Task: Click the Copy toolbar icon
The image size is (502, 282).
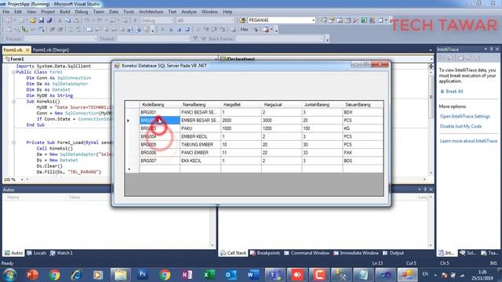Action: [x=68, y=20]
